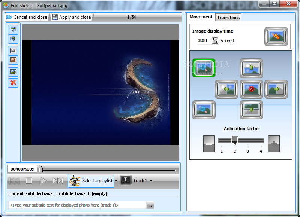Click the Current subtitle track status text

(58, 193)
